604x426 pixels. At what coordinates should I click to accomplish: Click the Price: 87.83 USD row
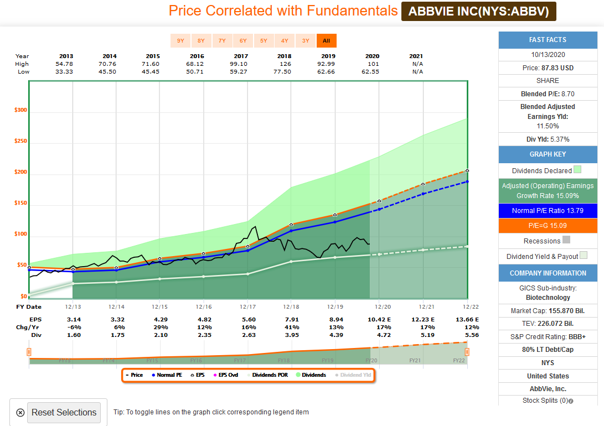548,67
